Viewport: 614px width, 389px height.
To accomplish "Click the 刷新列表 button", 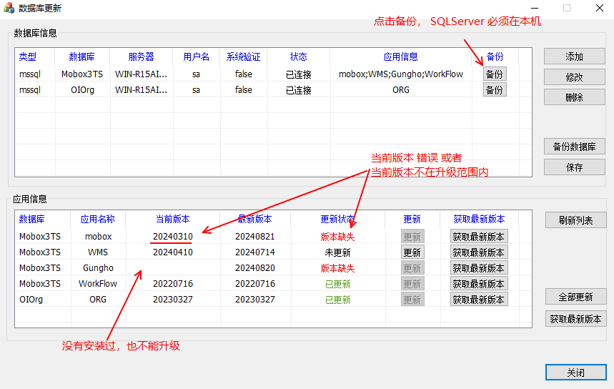I will (x=575, y=220).
